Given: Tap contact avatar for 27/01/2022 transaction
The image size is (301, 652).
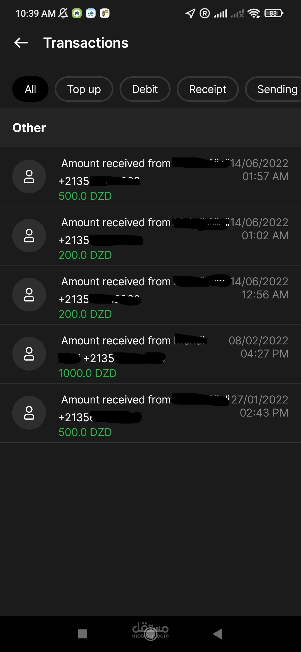Looking at the screenshot, I should point(29,413).
